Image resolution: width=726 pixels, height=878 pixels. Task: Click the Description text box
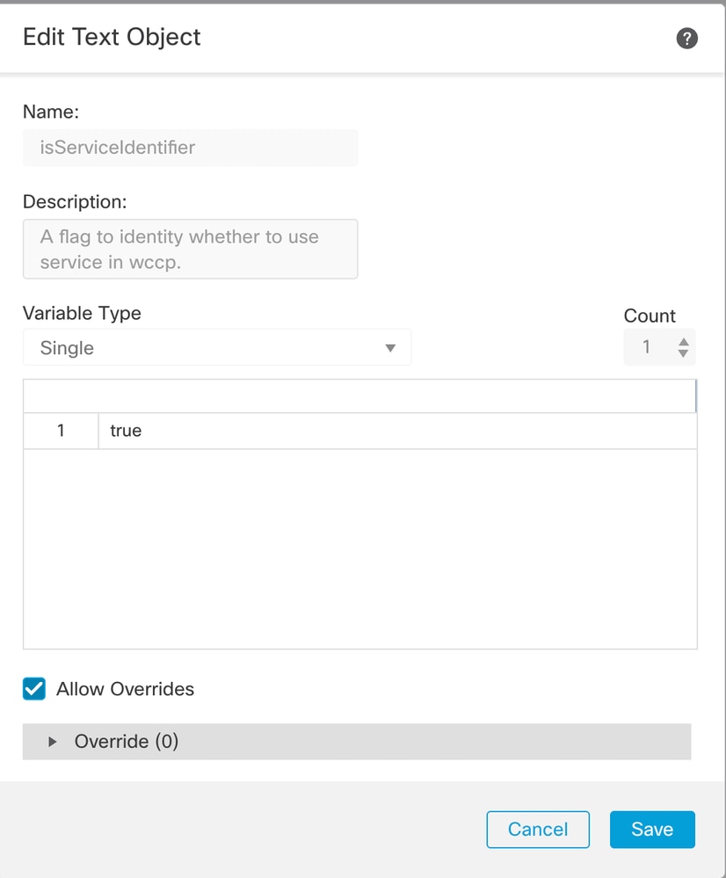tap(191, 250)
